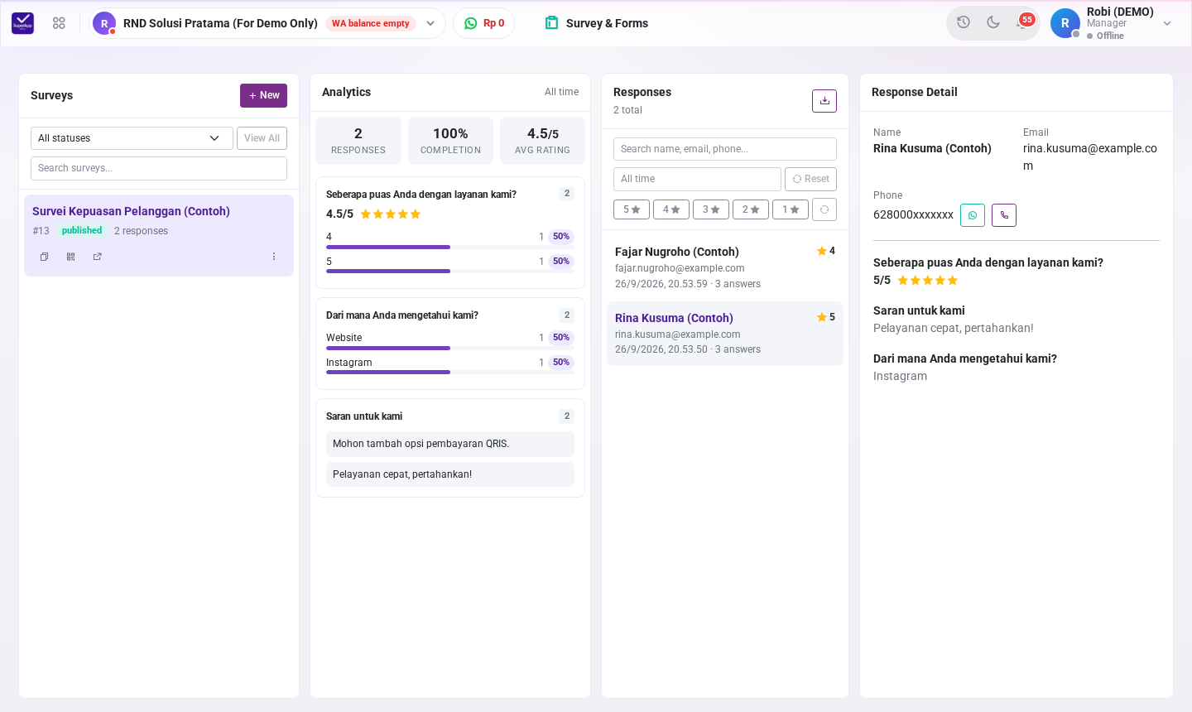Open Survey & Forms menu item
Image resolution: width=1192 pixels, height=712 pixels.
(x=597, y=23)
